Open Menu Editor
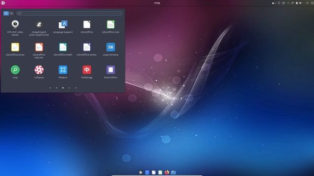314x176 pixels. (110, 72)
